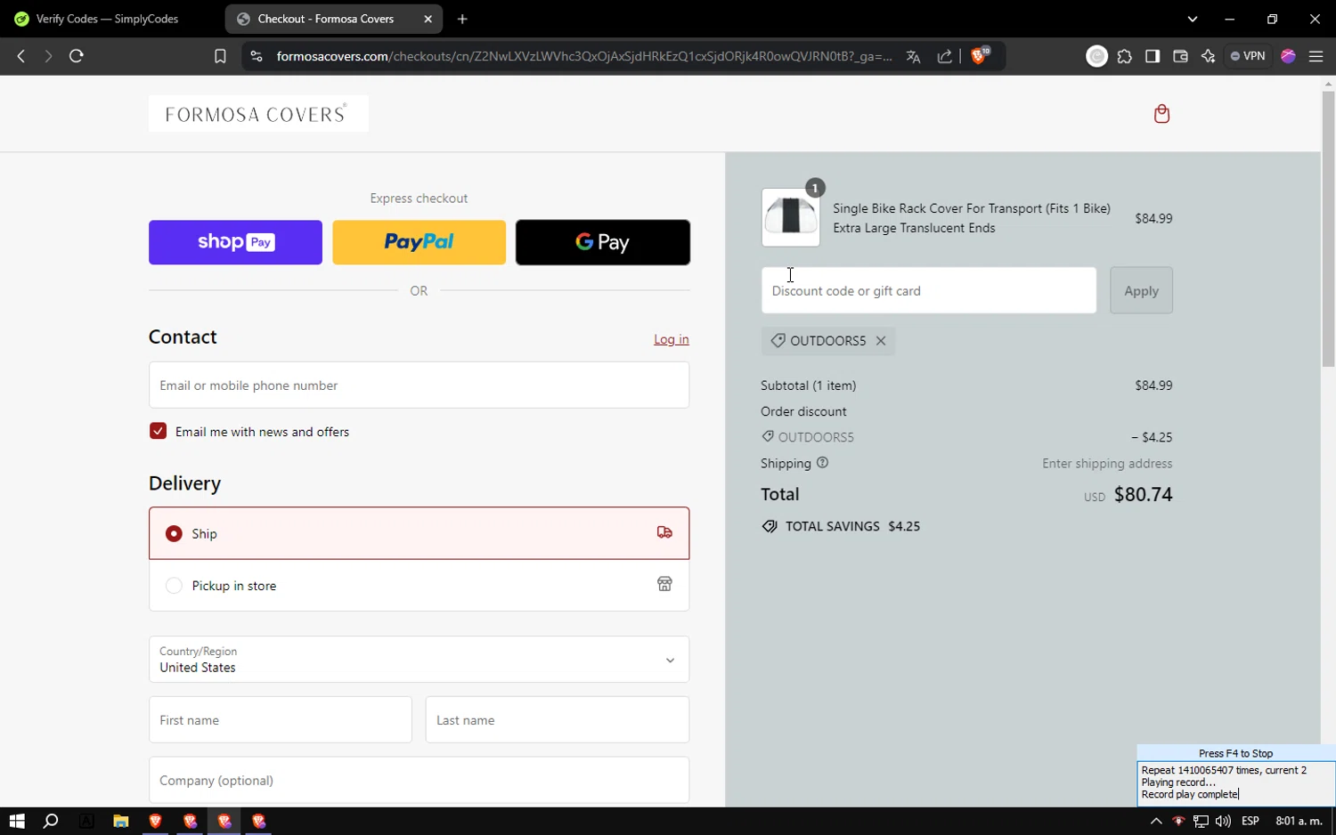The image size is (1336, 835).
Task: Click the Formosa Covers logo
Action: 258,114
